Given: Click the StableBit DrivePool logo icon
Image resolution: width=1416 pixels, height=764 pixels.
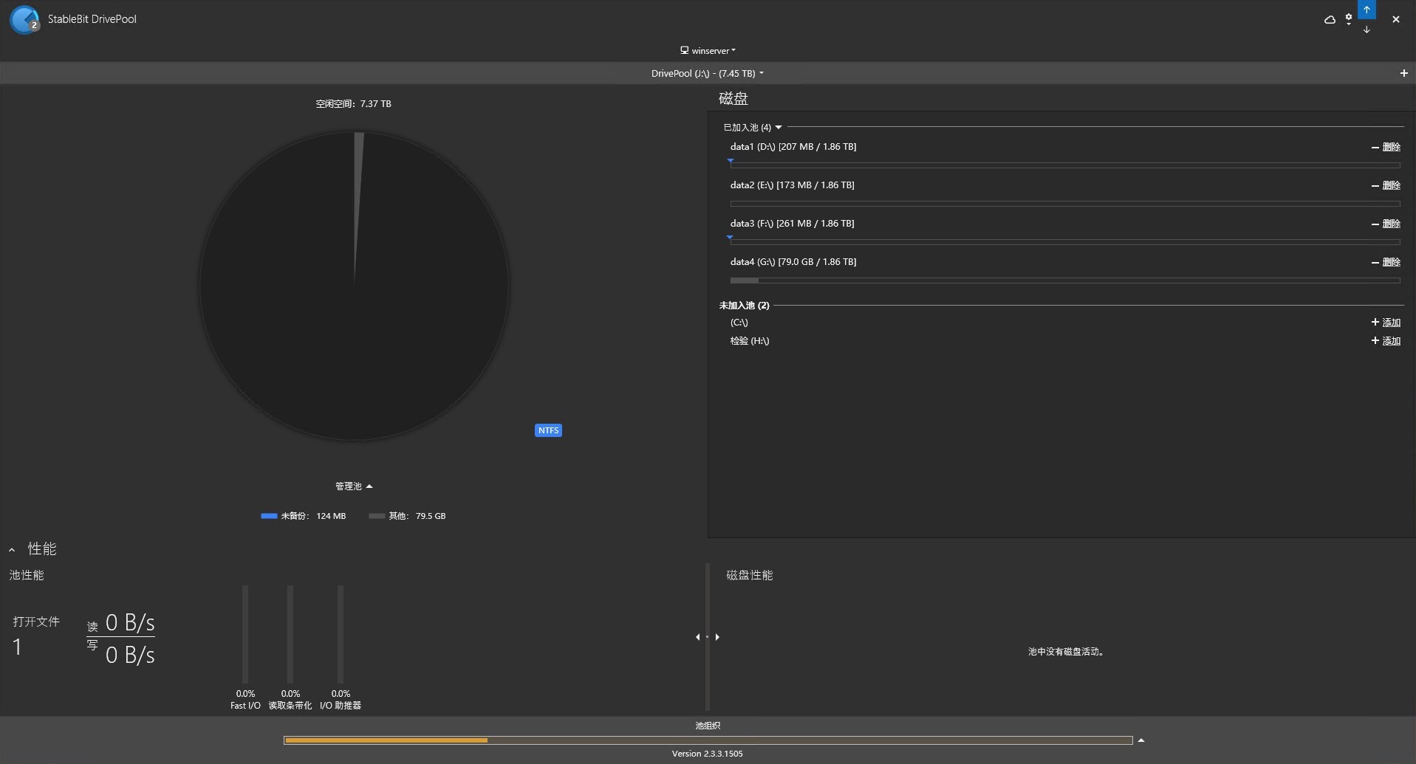Looking at the screenshot, I should 24,20.
